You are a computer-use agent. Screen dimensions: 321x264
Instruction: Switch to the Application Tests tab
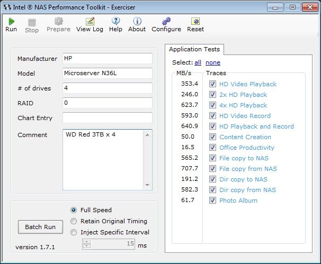194,49
